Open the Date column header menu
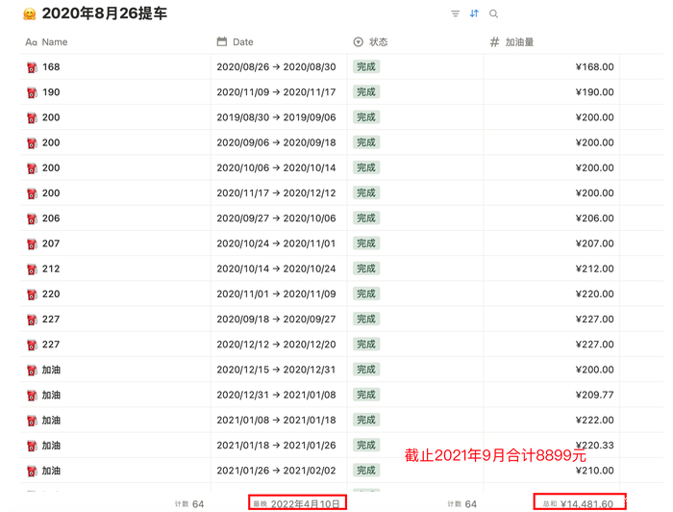The image size is (673, 512). click(242, 42)
